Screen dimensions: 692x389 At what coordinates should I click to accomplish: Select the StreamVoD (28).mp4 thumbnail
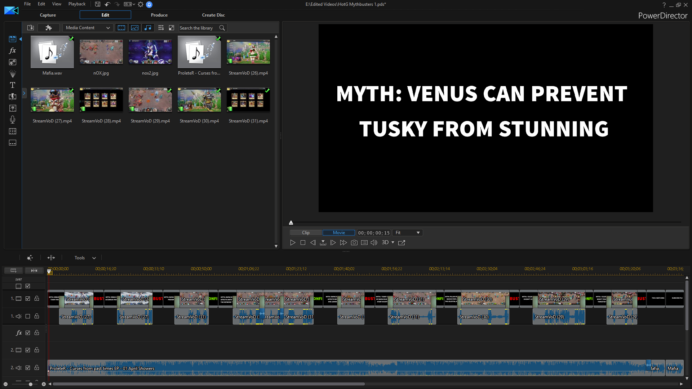101,100
